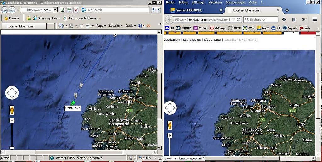
Task: Click the pan control in the Internet Explorer map
Action: click(12, 93)
